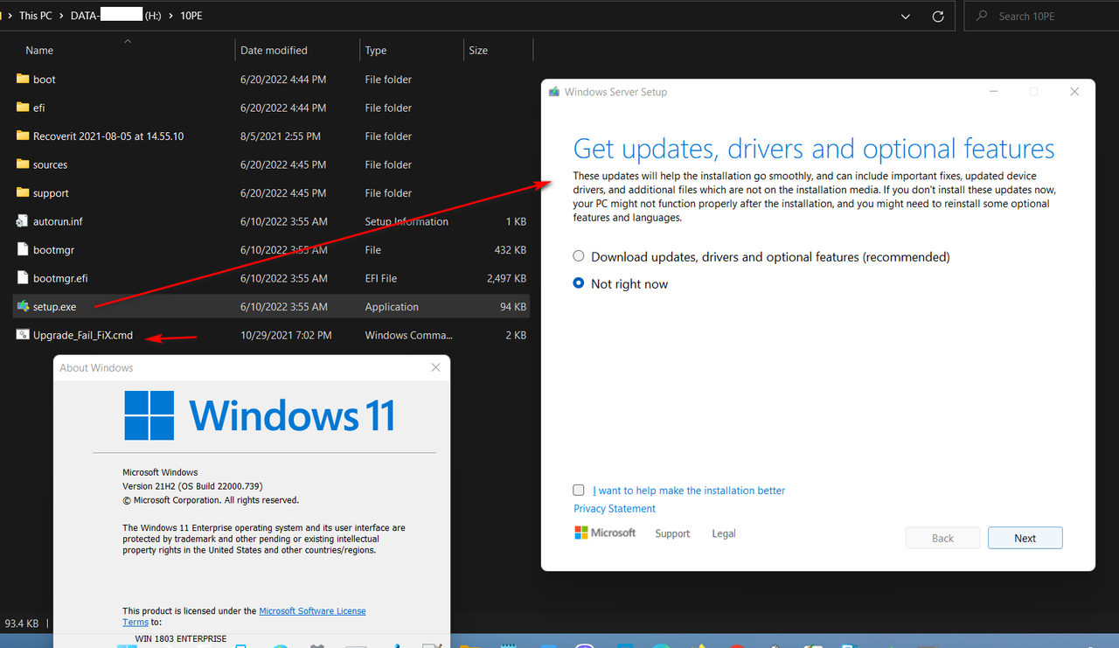Click the autorun.inf file name
This screenshot has width=1119, height=648.
click(58, 221)
